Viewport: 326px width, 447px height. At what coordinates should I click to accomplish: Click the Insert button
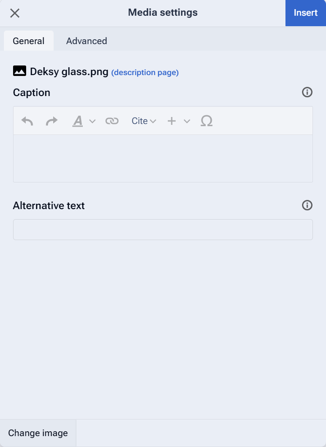[306, 13]
